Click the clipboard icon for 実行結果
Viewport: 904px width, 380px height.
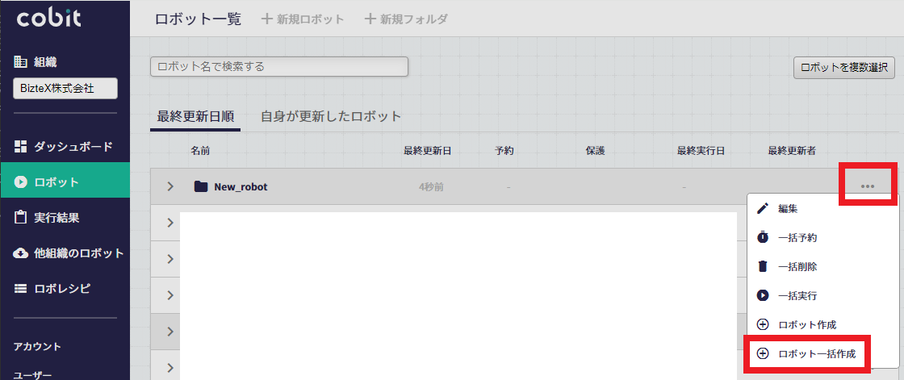(x=20, y=217)
